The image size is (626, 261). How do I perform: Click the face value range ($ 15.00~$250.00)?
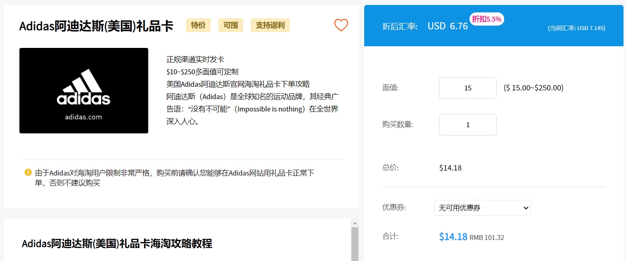click(x=534, y=88)
